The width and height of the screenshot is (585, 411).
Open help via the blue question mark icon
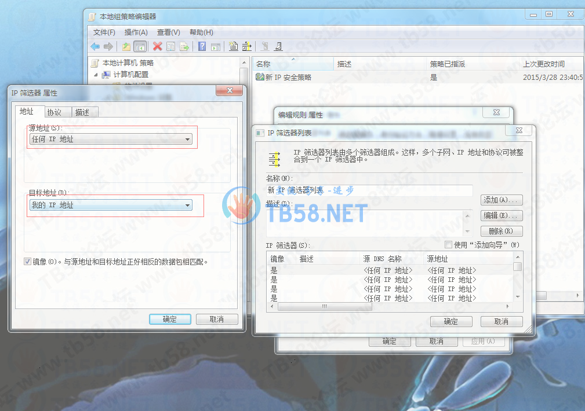pos(202,47)
